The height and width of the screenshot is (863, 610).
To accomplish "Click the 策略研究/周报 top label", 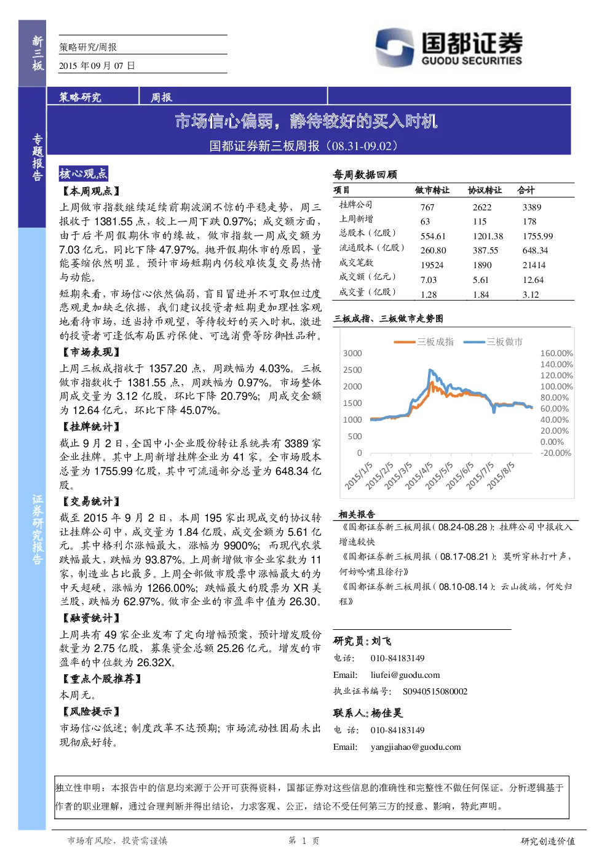I will pos(88,47).
